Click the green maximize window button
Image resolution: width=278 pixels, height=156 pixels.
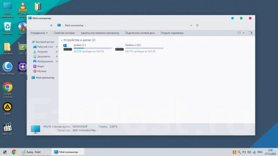241,18
